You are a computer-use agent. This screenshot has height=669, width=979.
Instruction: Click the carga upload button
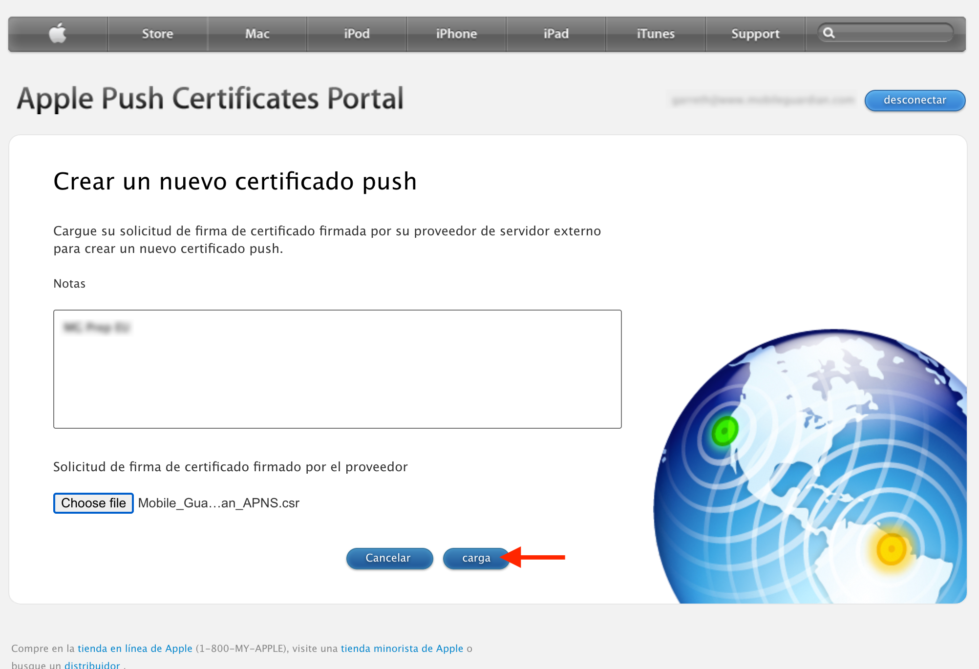coord(476,558)
